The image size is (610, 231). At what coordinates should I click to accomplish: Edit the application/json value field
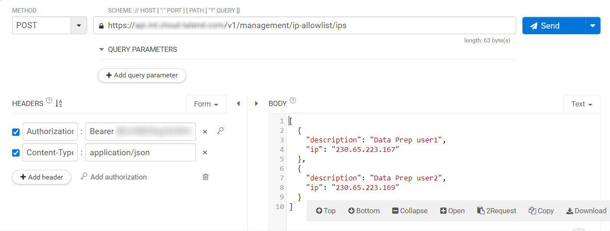click(140, 152)
